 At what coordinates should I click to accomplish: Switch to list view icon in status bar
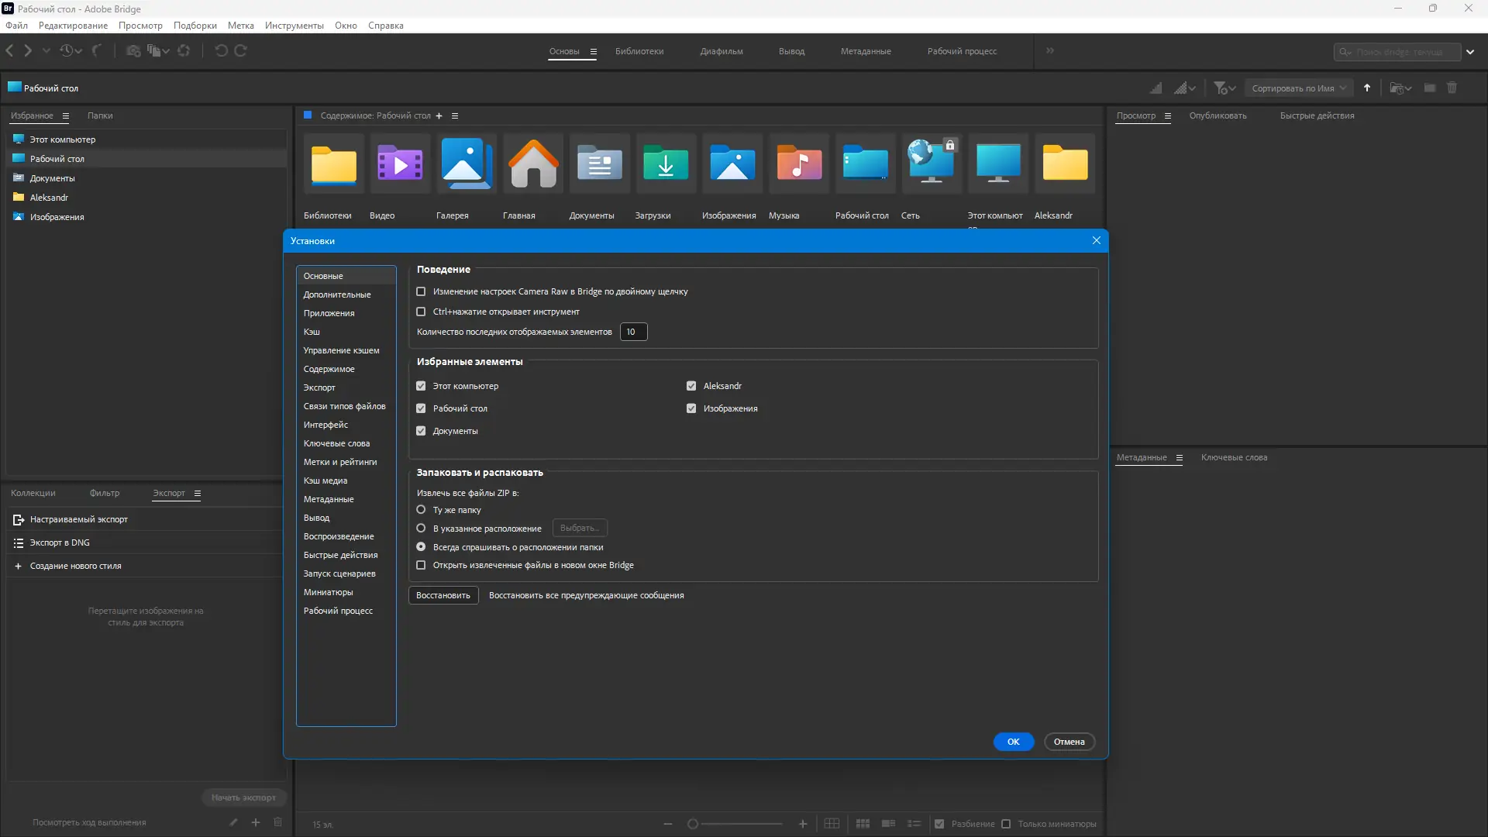click(914, 824)
